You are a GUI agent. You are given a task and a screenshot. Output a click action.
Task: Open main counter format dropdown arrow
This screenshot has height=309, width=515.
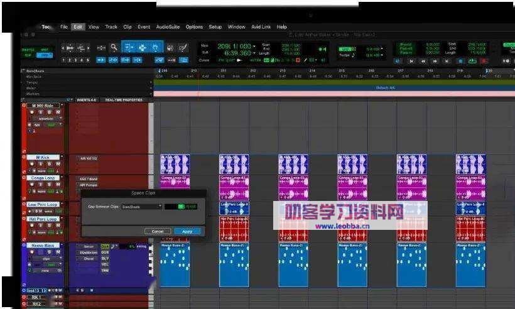(254, 46)
